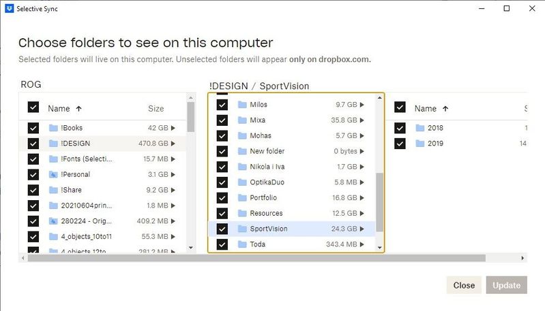This screenshot has height=311, width=545.
Task: Uncheck the Toda folder checkbox
Action: [222, 244]
